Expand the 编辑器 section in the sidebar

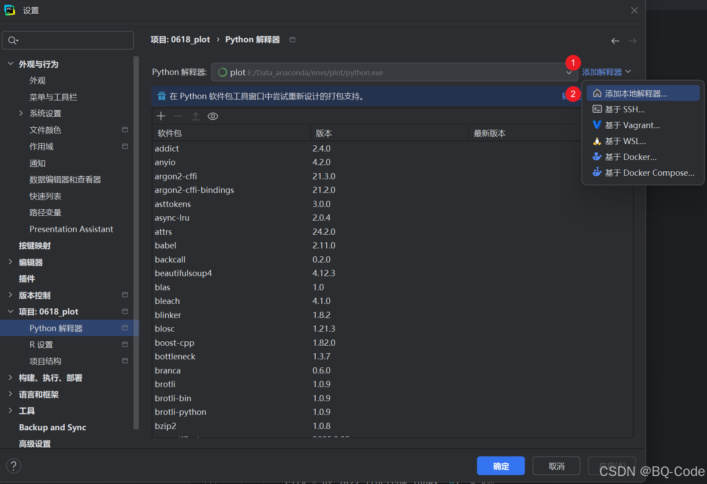(x=10, y=262)
